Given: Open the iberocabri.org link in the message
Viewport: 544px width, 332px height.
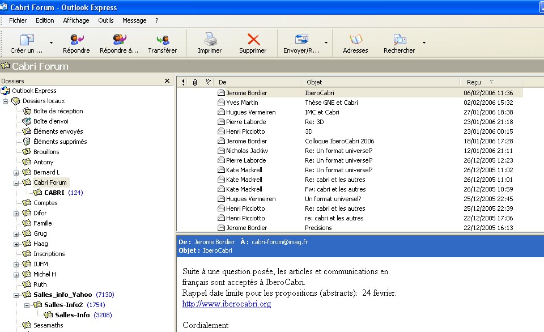Looking at the screenshot, I should pos(227,304).
